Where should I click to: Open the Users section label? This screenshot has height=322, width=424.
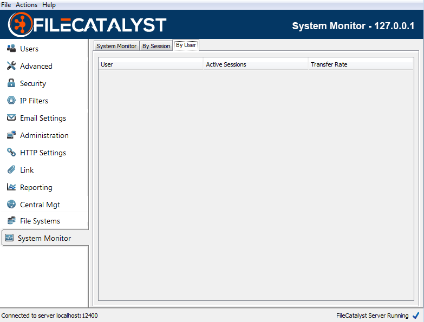pyautogui.click(x=29, y=49)
